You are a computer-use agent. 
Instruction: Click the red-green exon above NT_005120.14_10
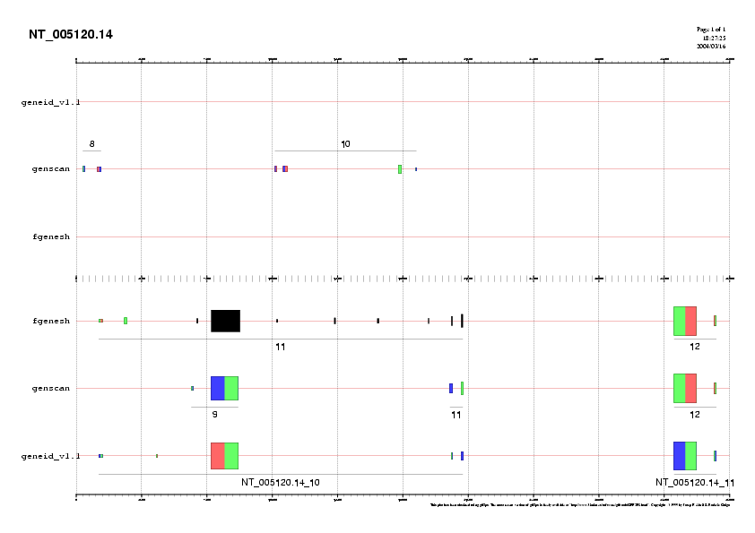[224, 456]
